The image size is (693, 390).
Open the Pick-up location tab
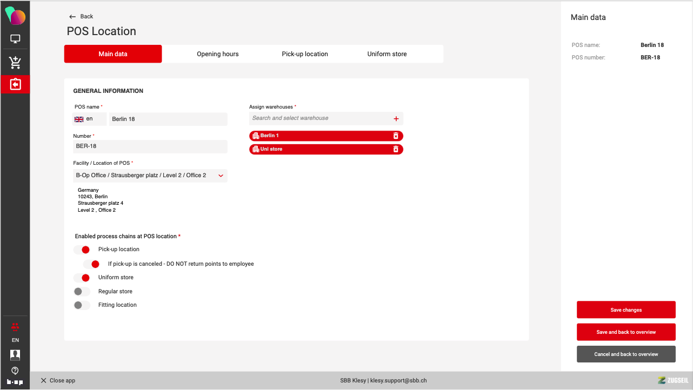(305, 54)
